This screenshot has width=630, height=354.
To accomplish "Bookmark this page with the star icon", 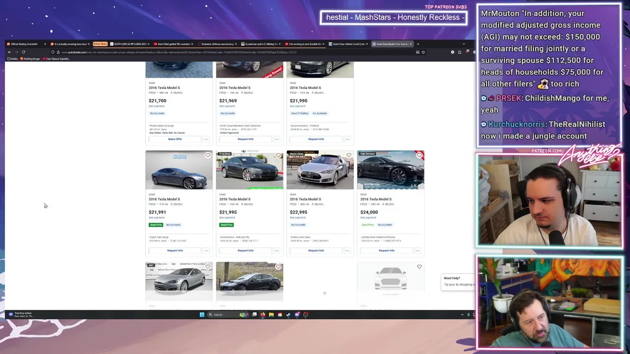I will (x=423, y=52).
